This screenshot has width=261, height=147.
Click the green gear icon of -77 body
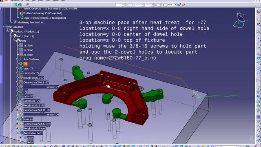coord(21,64)
